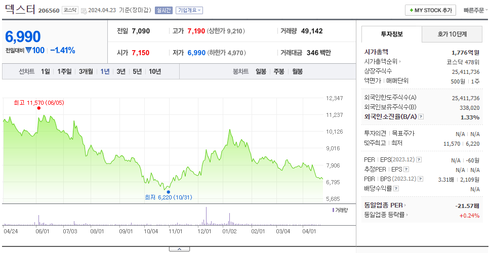Click the 코스닥 478위 ranking value
The width and height of the screenshot is (490, 253).
click(x=463, y=62)
